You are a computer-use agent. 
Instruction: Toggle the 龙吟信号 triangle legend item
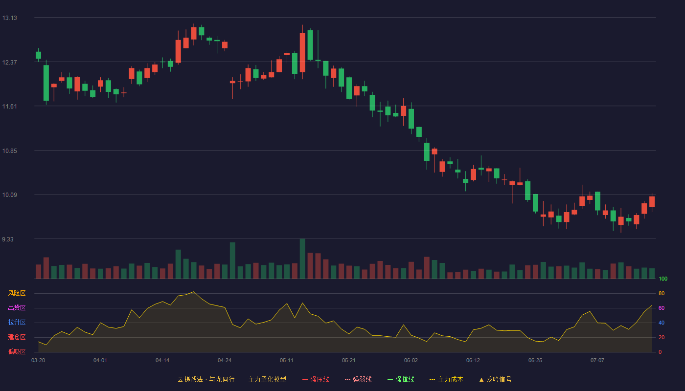pyautogui.click(x=495, y=379)
